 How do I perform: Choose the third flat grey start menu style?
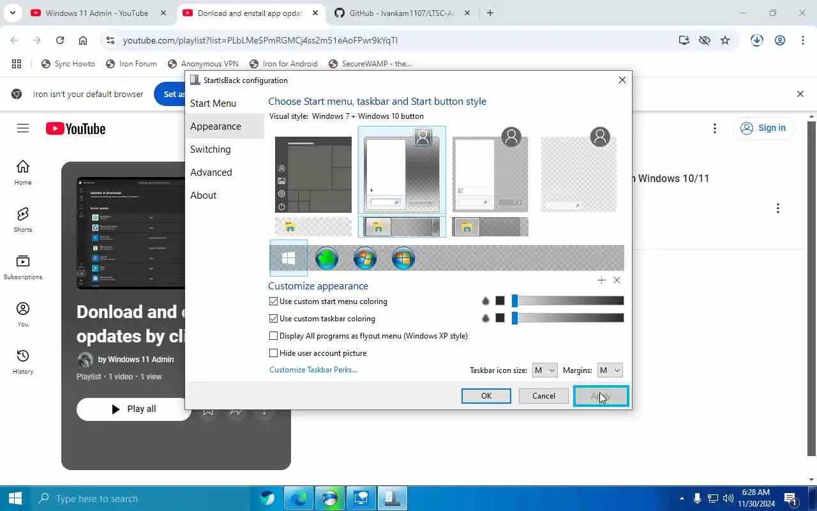pyautogui.click(x=490, y=170)
